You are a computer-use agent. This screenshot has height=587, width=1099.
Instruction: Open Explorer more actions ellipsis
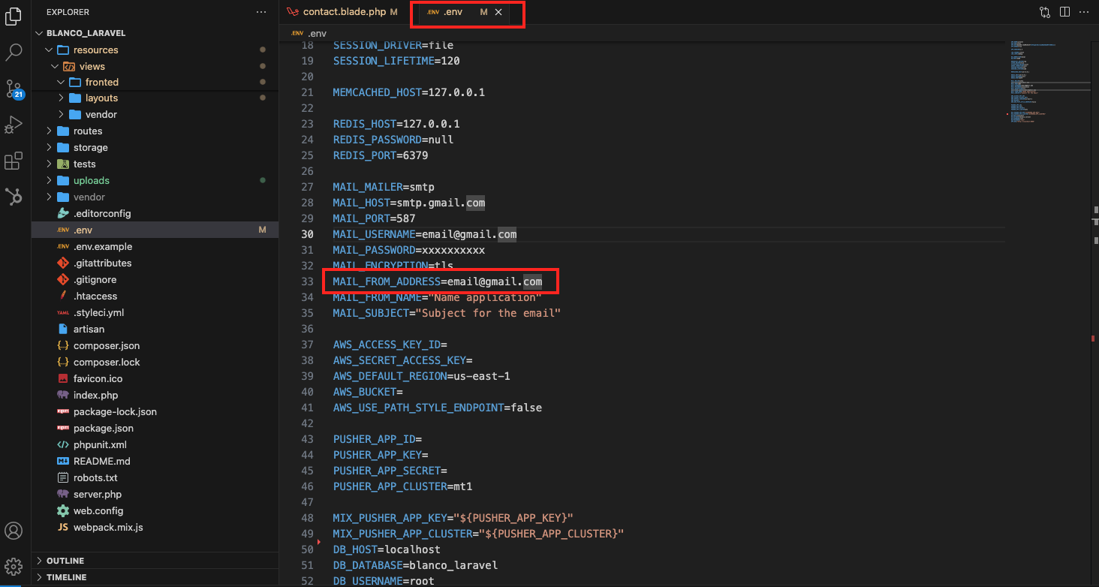click(260, 12)
